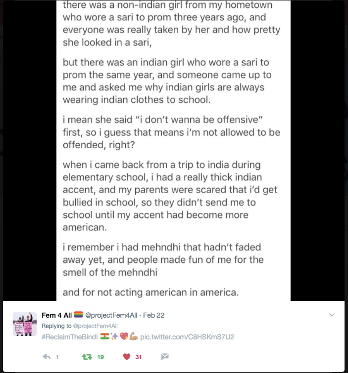This screenshot has width=348, height=373.
Task: Open the pic.twitter.com/C8HSKmS7U2 link
Action: coord(187,337)
